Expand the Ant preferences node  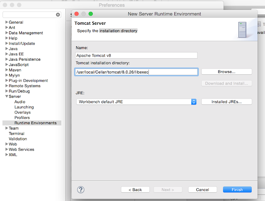pos(7,27)
